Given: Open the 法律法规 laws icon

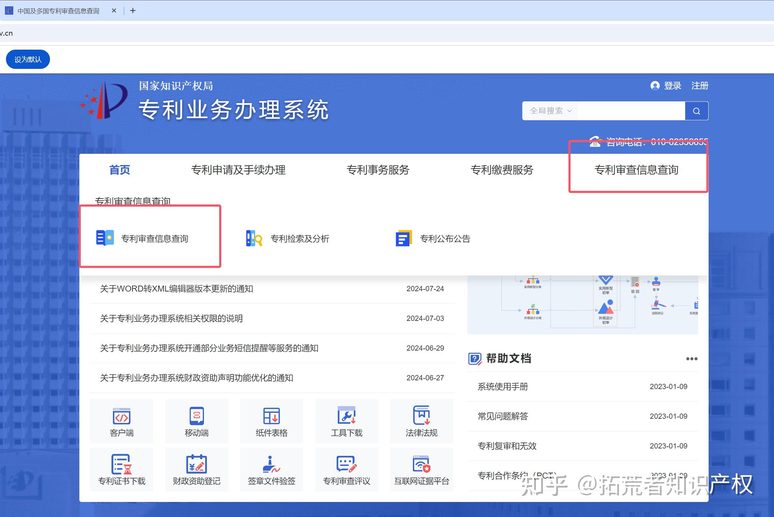Looking at the screenshot, I should coord(422,415).
